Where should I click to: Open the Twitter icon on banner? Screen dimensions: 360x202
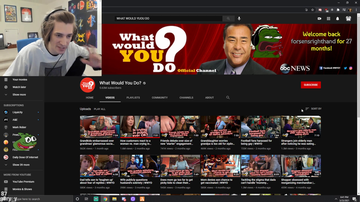345,68
